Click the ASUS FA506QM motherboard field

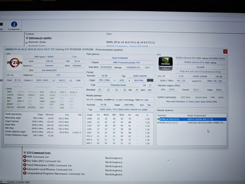(x=120, y=58)
